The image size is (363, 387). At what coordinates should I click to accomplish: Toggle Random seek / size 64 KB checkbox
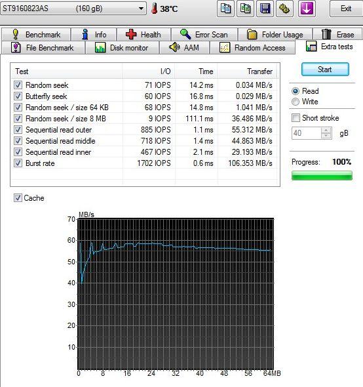(18, 107)
